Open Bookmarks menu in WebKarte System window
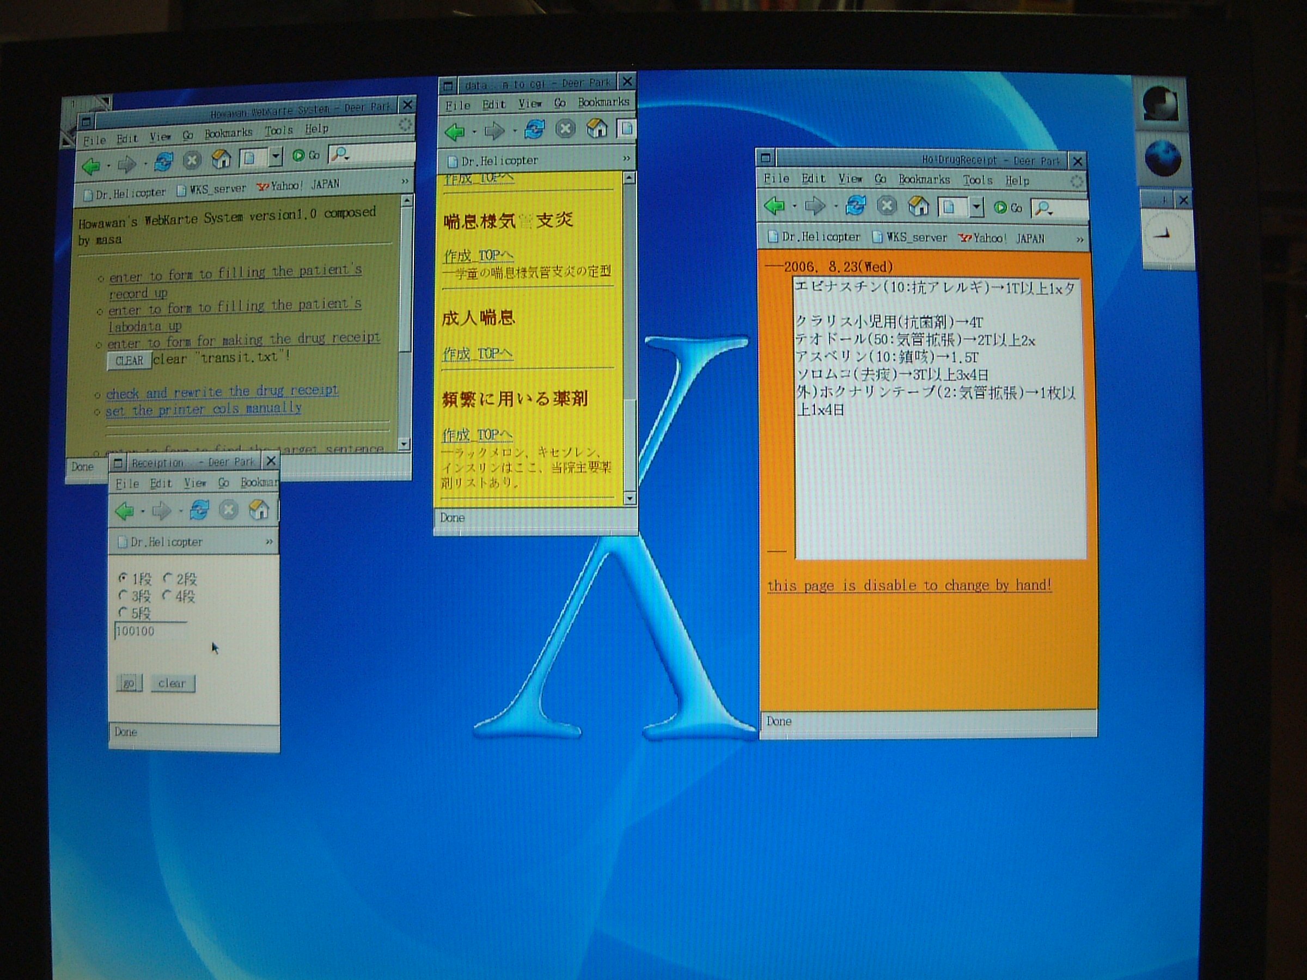Screen dimensions: 1307x980 (x=229, y=133)
